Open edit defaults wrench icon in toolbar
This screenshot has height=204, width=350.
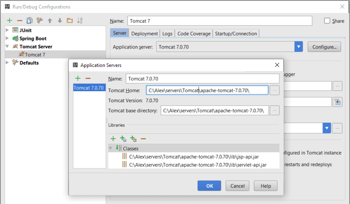pyautogui.click(x=40, y=21)
